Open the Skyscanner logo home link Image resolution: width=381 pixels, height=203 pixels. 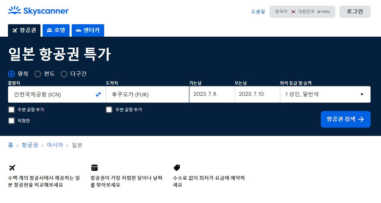pos(38,11)
